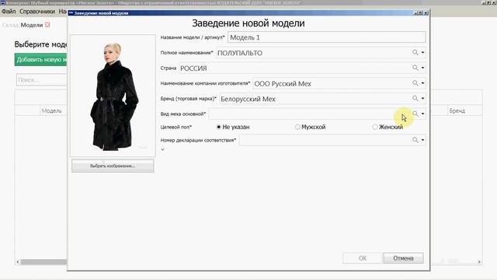The height and width of the screenshot is (280, 497).
Task: Select the Не указан radio button
Action: 218,127
